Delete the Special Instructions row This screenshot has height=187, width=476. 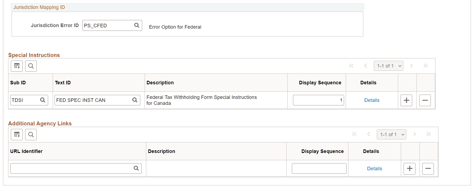pyautogui.click(x=425, y=100)
